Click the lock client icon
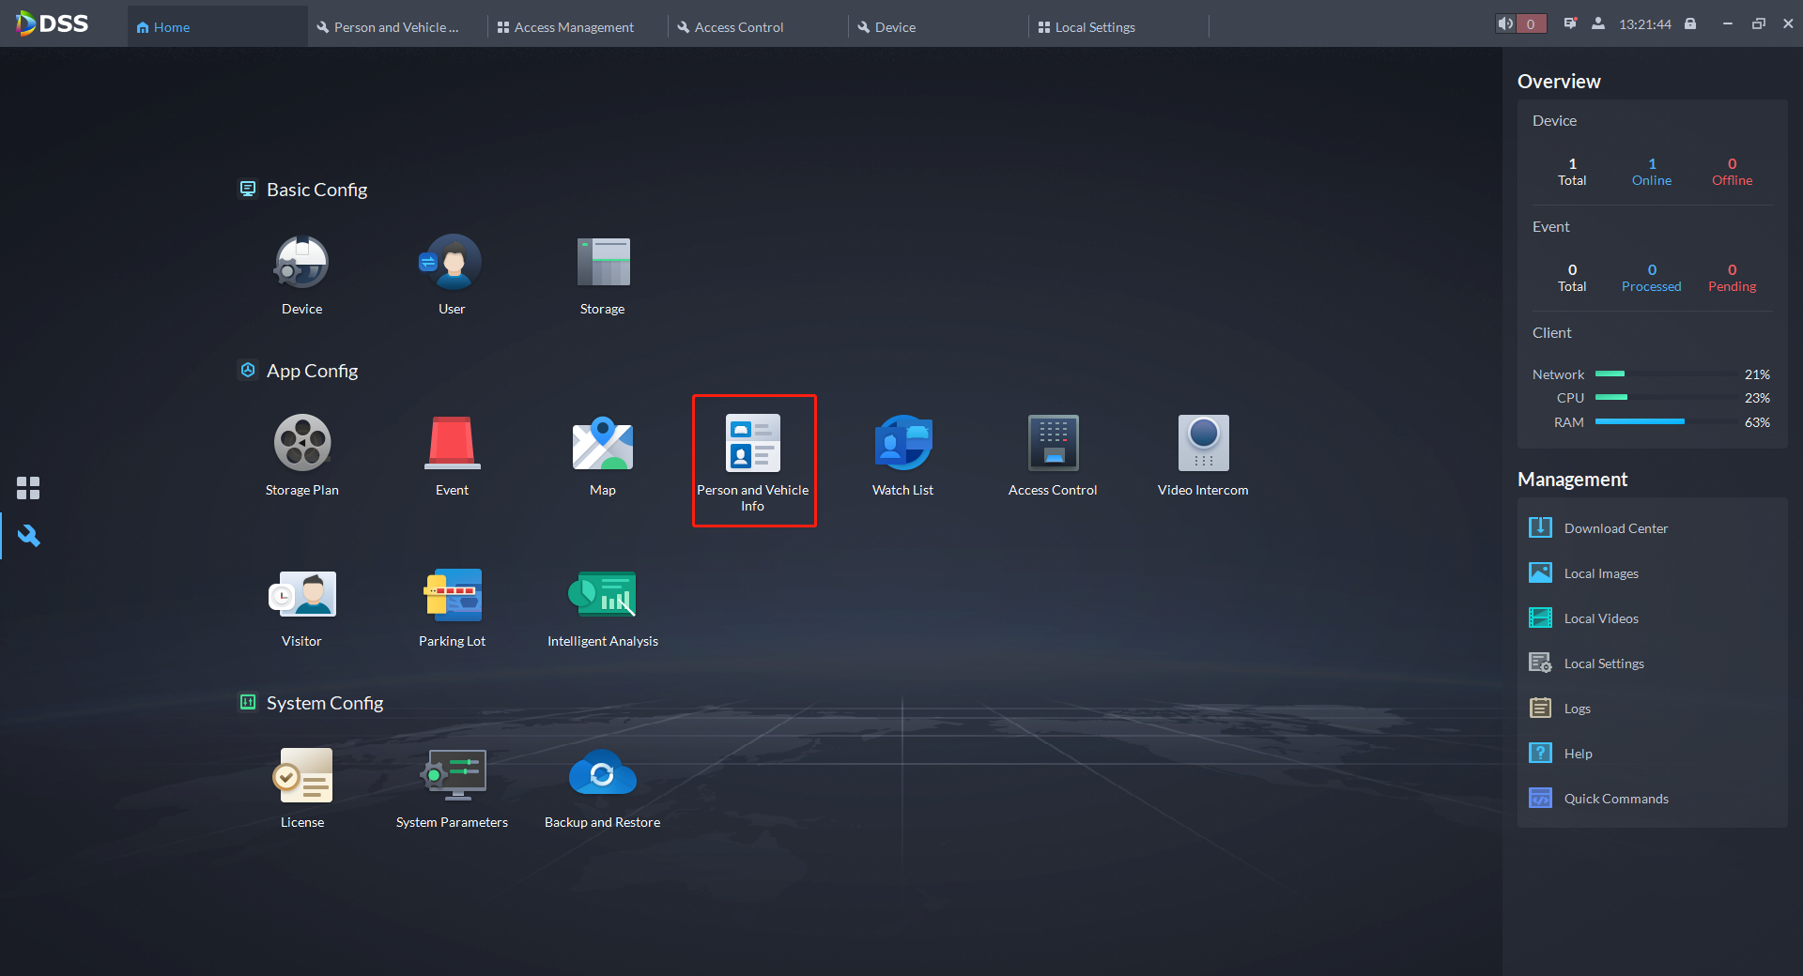1803x976 pixels. point(1690,23)
